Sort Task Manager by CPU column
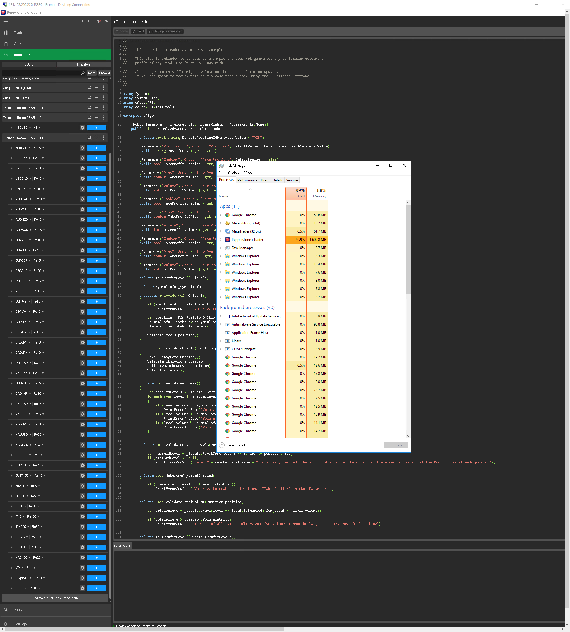 (x=296, y=193)
